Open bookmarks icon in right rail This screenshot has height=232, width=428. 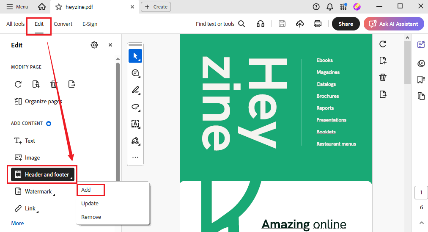click(421, 80)
